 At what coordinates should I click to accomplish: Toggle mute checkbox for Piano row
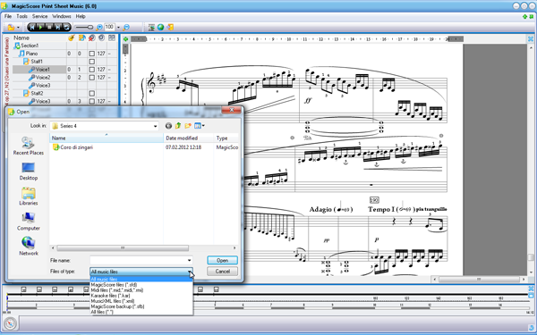pyautogui.click(x=92, y=54)
